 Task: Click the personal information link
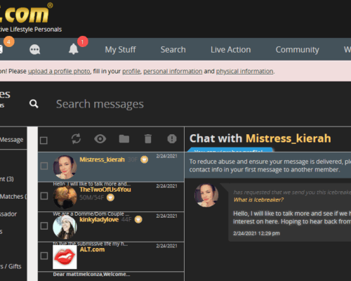(173, 71)
